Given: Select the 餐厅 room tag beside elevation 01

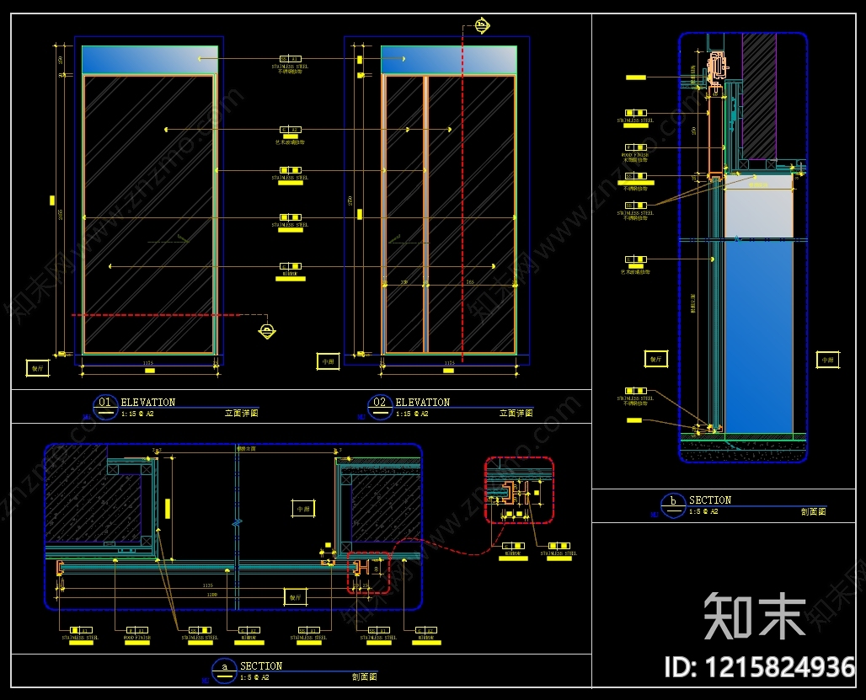Looking at the screenshot, I should pos(38,368).
